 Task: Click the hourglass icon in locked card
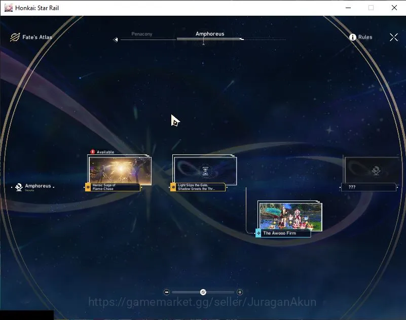coord(205,171)
